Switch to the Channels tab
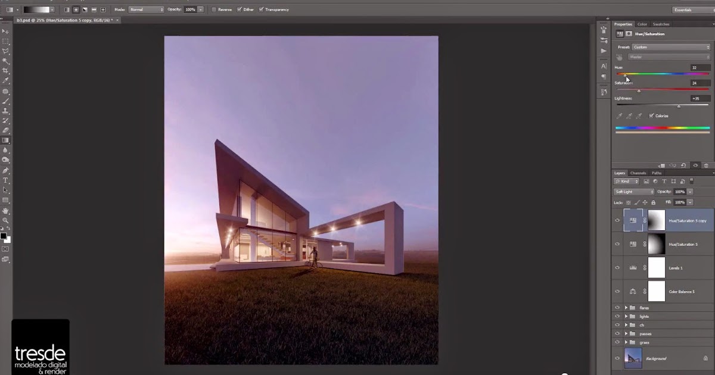This screenshot has height=375, width=715. point(638,173)
